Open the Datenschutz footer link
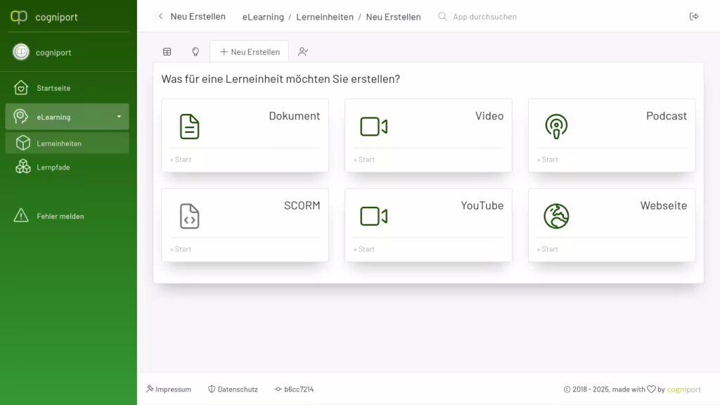The height and width of the screenshot is (405, 720). (x=233, y=389)
